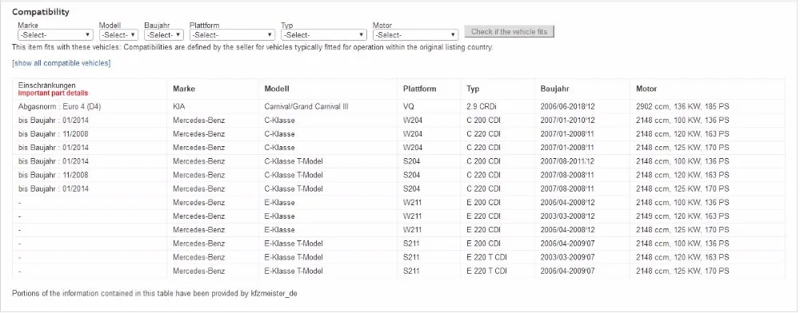Viewport: 800px width, 313px height.
Task: Open the Plattform dropdown filter
Action: click(x=232, y=35)
